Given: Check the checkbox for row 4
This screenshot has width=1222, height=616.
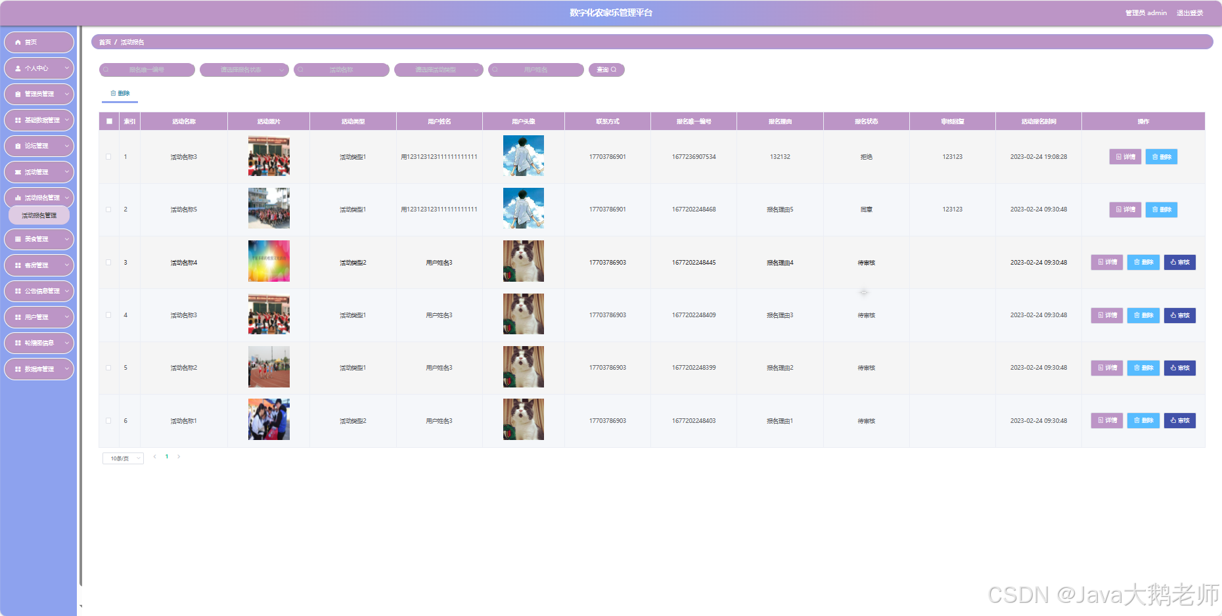Looking at the screenshot, I should [108, 315].
